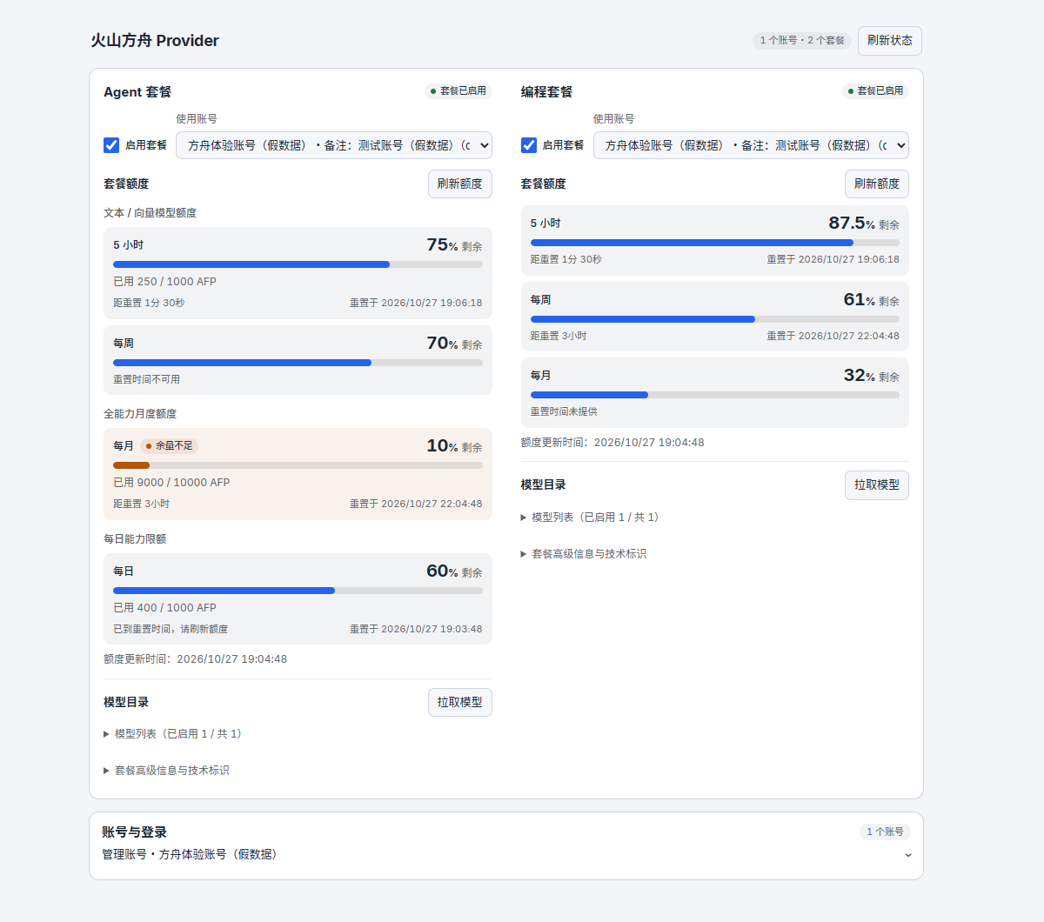Viewport: 1044px width, 922px height.
Task: Click 管理账号 · 方舟体验账号（假数据）text
Action: [191, 855]
